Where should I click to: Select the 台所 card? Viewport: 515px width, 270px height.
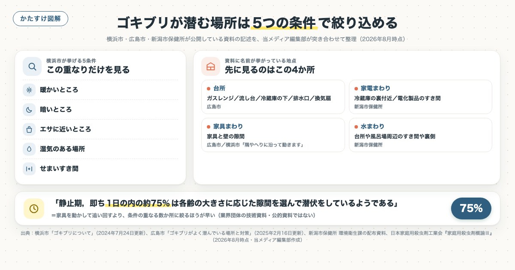(x=273, y=97)
